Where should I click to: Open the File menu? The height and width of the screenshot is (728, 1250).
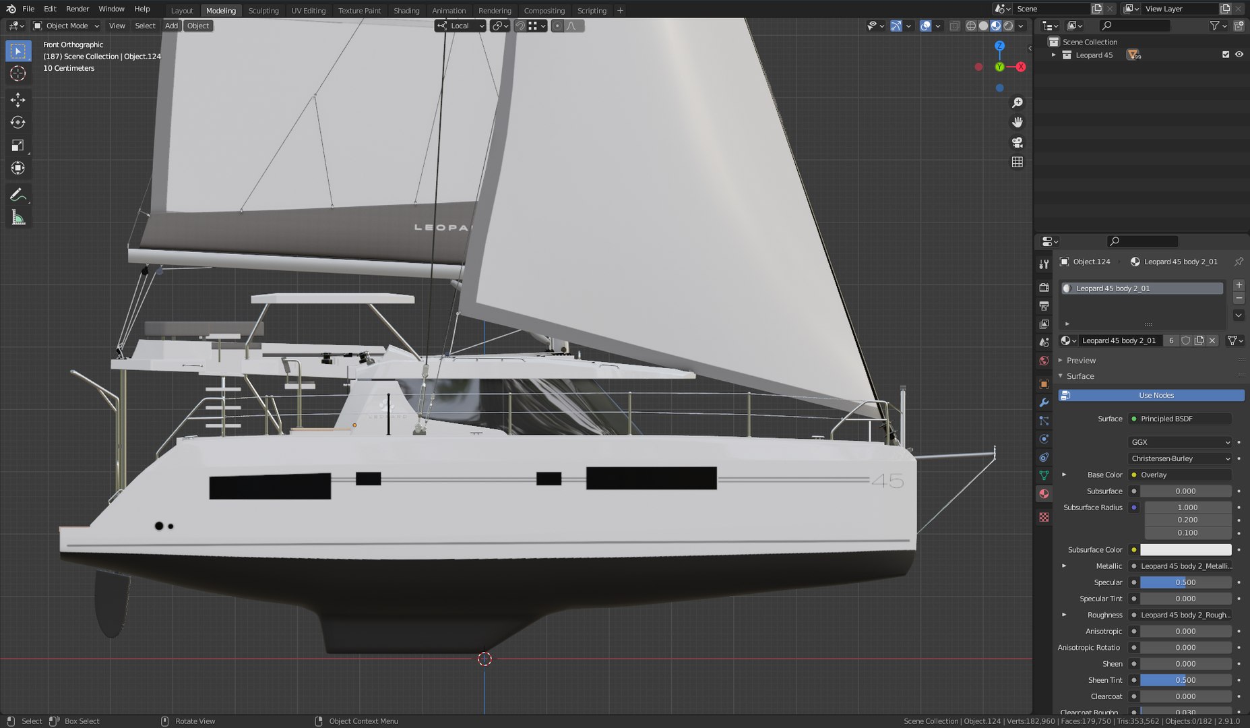click(28, 9)
